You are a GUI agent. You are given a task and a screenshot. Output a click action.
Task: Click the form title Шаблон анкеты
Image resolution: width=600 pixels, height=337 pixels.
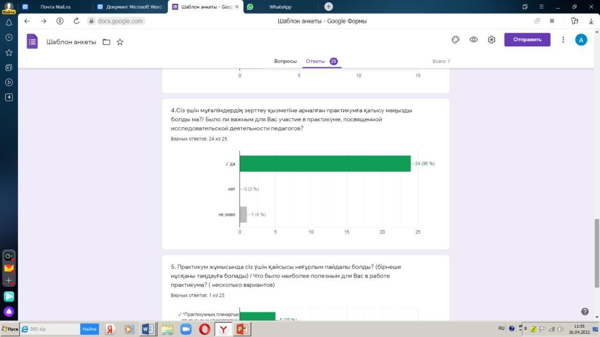click(71, 42)
